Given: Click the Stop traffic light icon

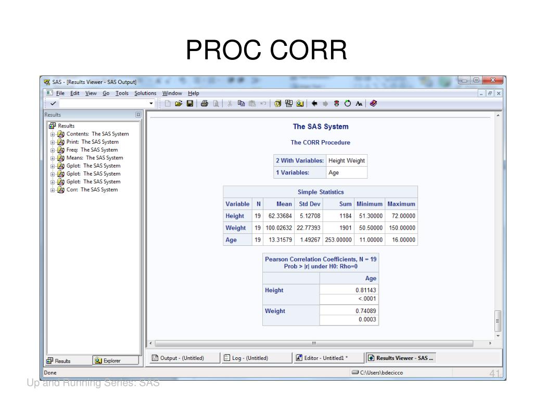Looking at the screenshot, I should [x=337, y=104].
